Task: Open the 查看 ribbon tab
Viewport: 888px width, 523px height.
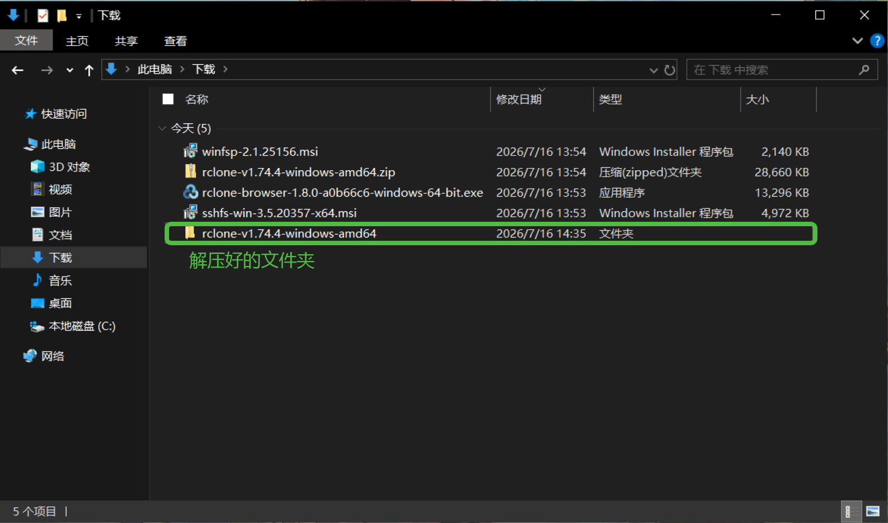Action: [175, 41]
